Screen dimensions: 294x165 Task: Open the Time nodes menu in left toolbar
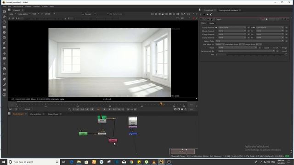[4, 22]
